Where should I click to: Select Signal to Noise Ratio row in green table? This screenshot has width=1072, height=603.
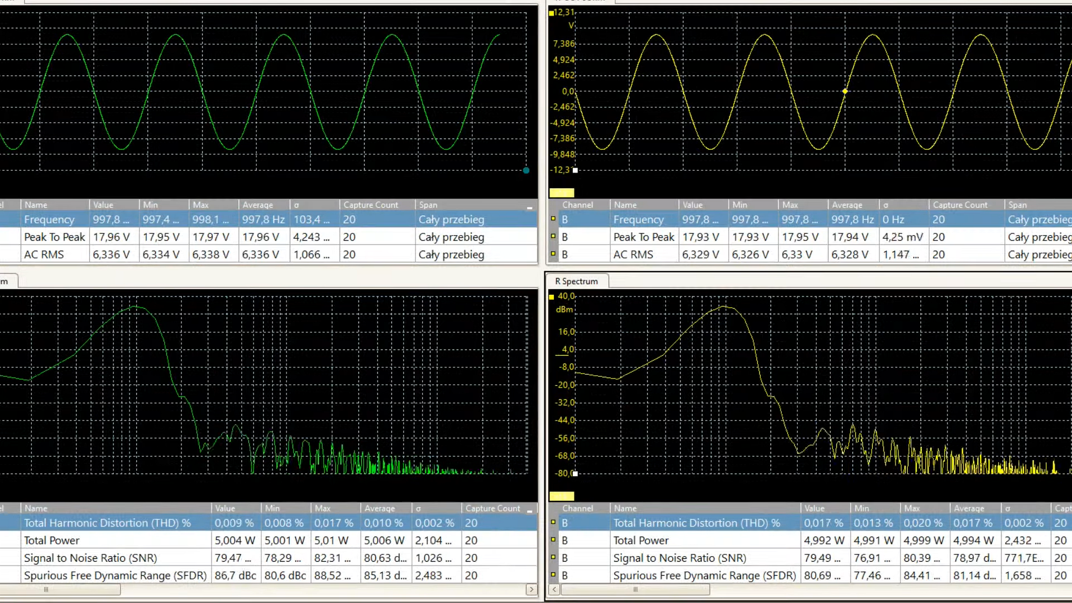[269, 557]
